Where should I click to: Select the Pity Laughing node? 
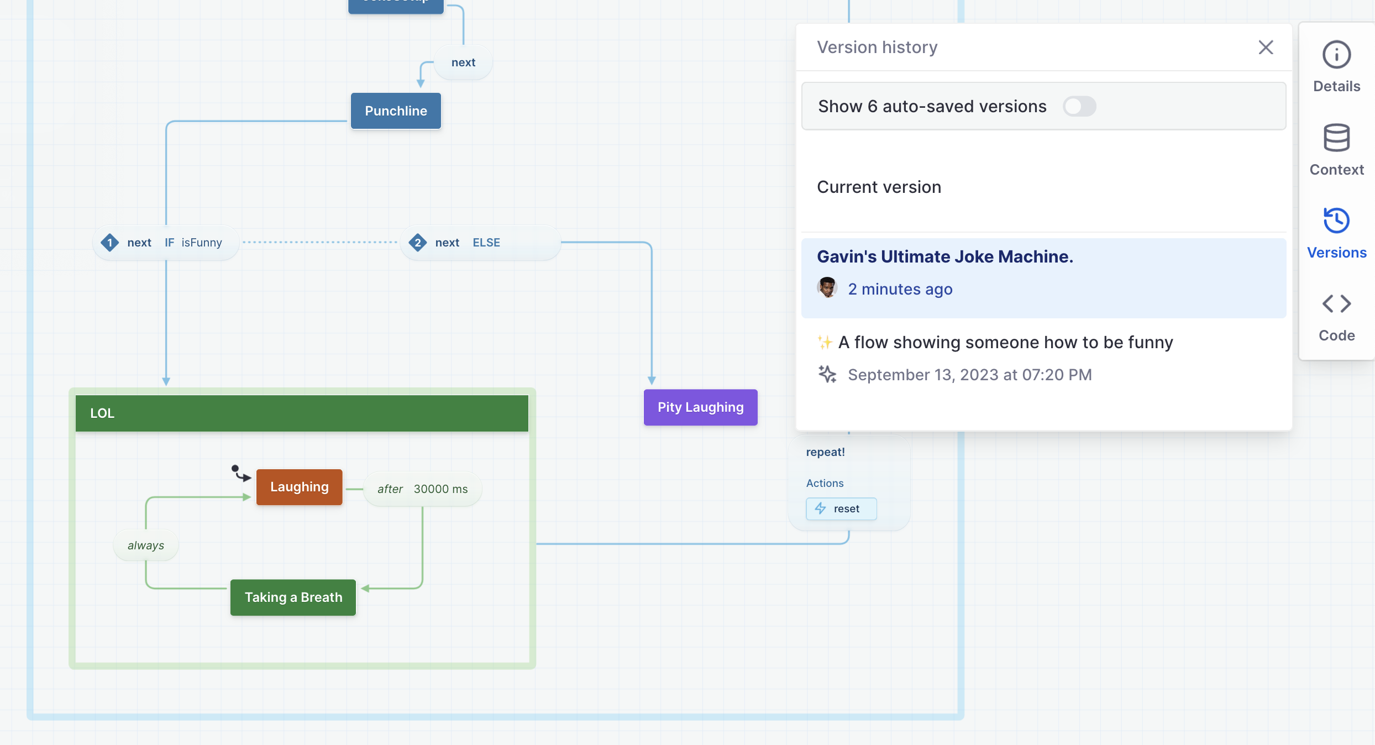(700, 406)
